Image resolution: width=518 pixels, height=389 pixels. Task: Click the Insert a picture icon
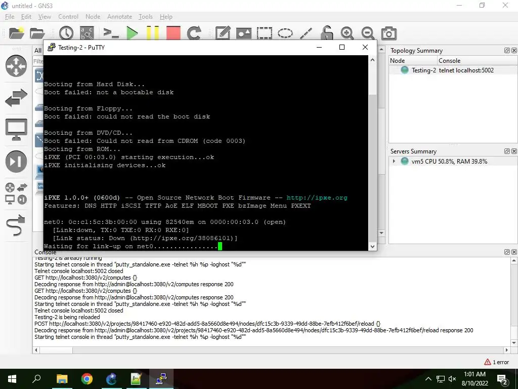pyautogui.click(x=244, y=33)
